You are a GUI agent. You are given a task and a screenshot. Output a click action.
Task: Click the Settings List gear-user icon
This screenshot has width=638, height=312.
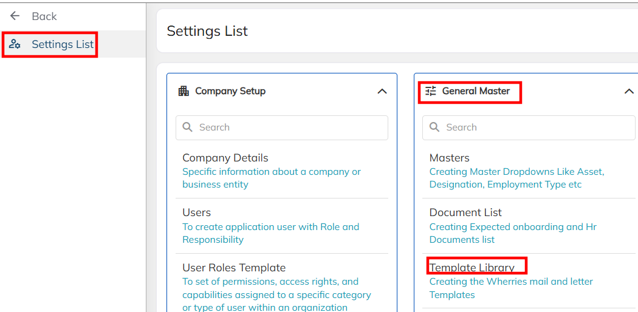pos(15,44)
